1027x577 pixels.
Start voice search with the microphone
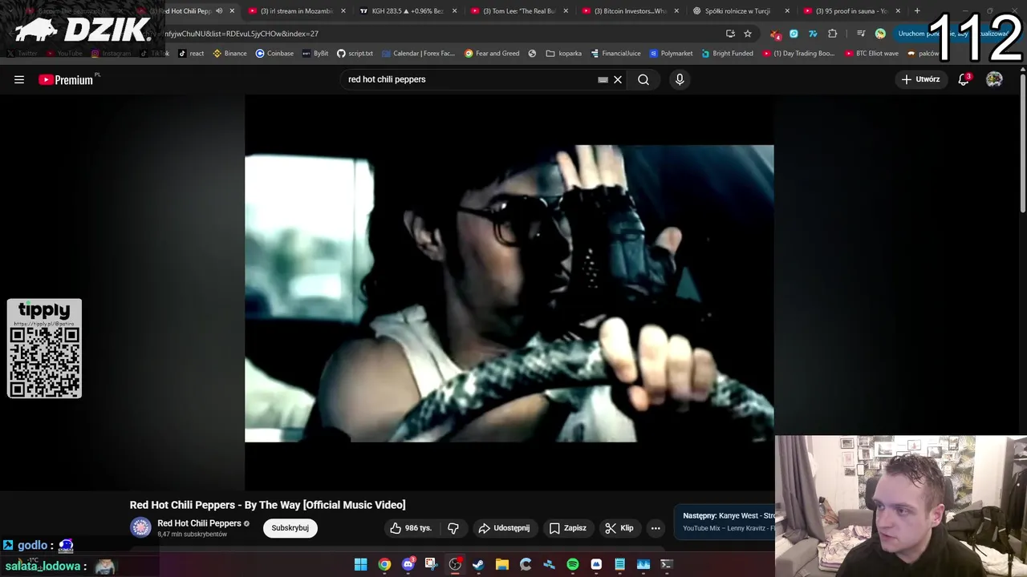pos(680,79)
